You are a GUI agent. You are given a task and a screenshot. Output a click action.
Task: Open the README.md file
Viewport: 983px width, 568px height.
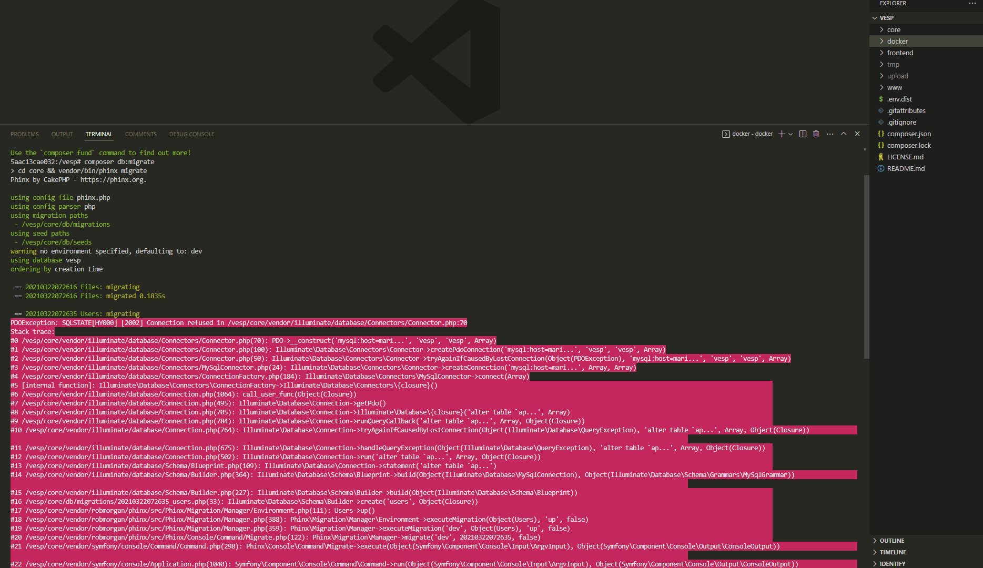906,169
